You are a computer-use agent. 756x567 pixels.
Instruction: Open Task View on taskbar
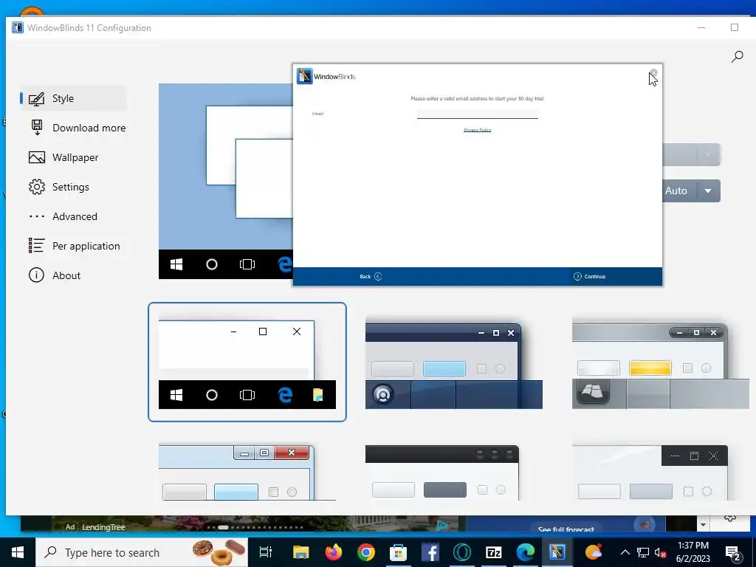266,552
